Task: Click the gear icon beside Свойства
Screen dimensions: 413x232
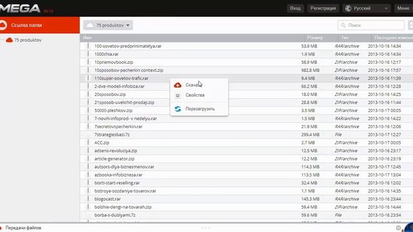Action: 178,95
